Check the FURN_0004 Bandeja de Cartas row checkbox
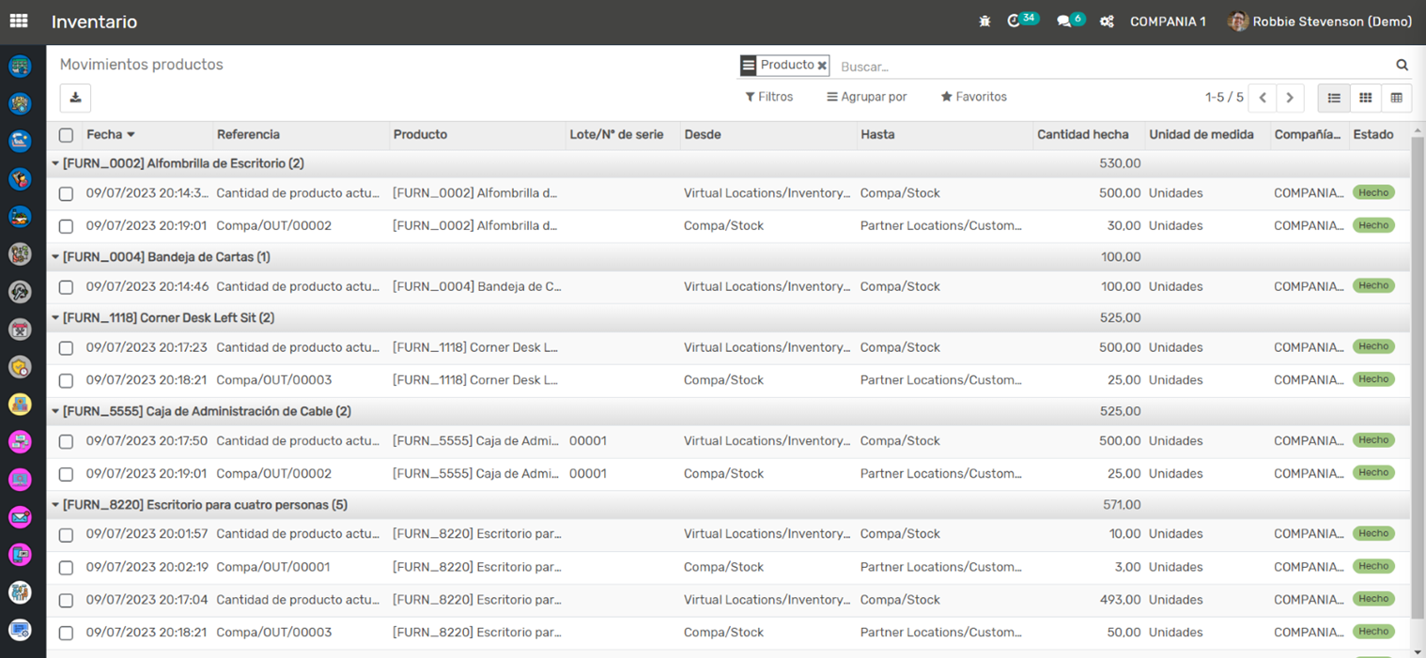1426x658 pixels. (x=66, y=287)
